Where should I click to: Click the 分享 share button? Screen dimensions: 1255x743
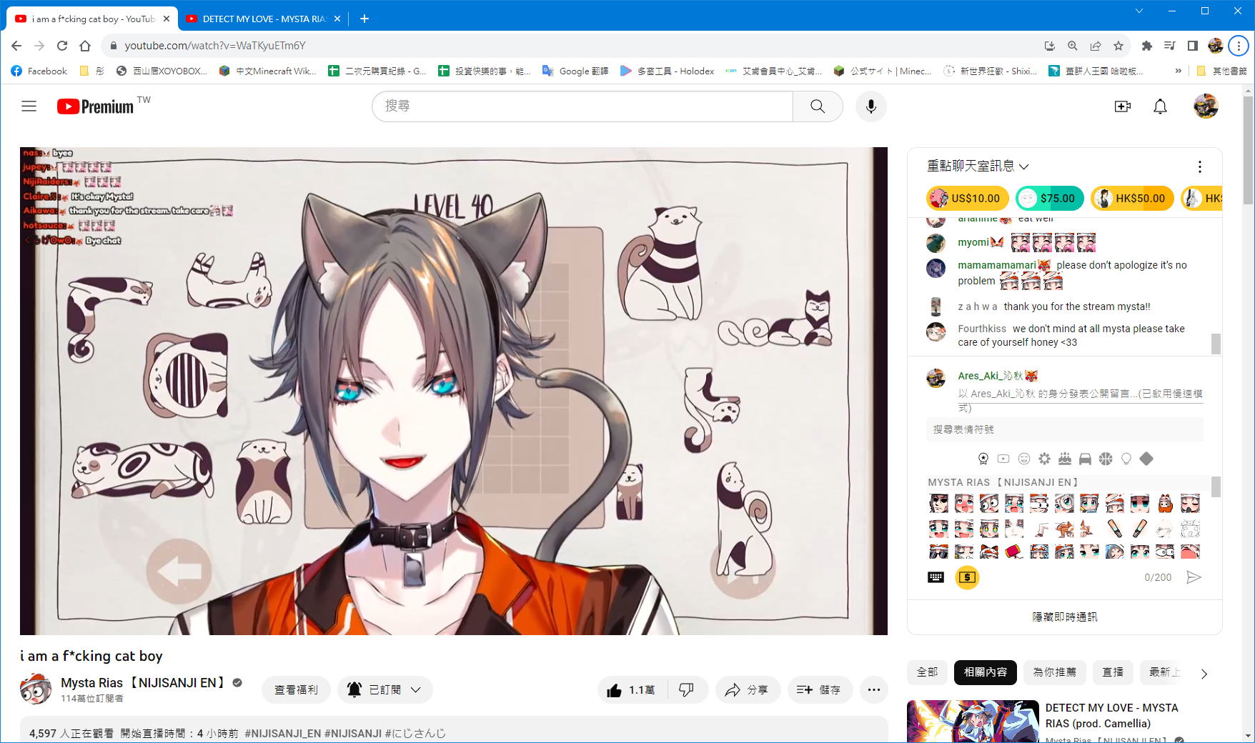[747, 690]
